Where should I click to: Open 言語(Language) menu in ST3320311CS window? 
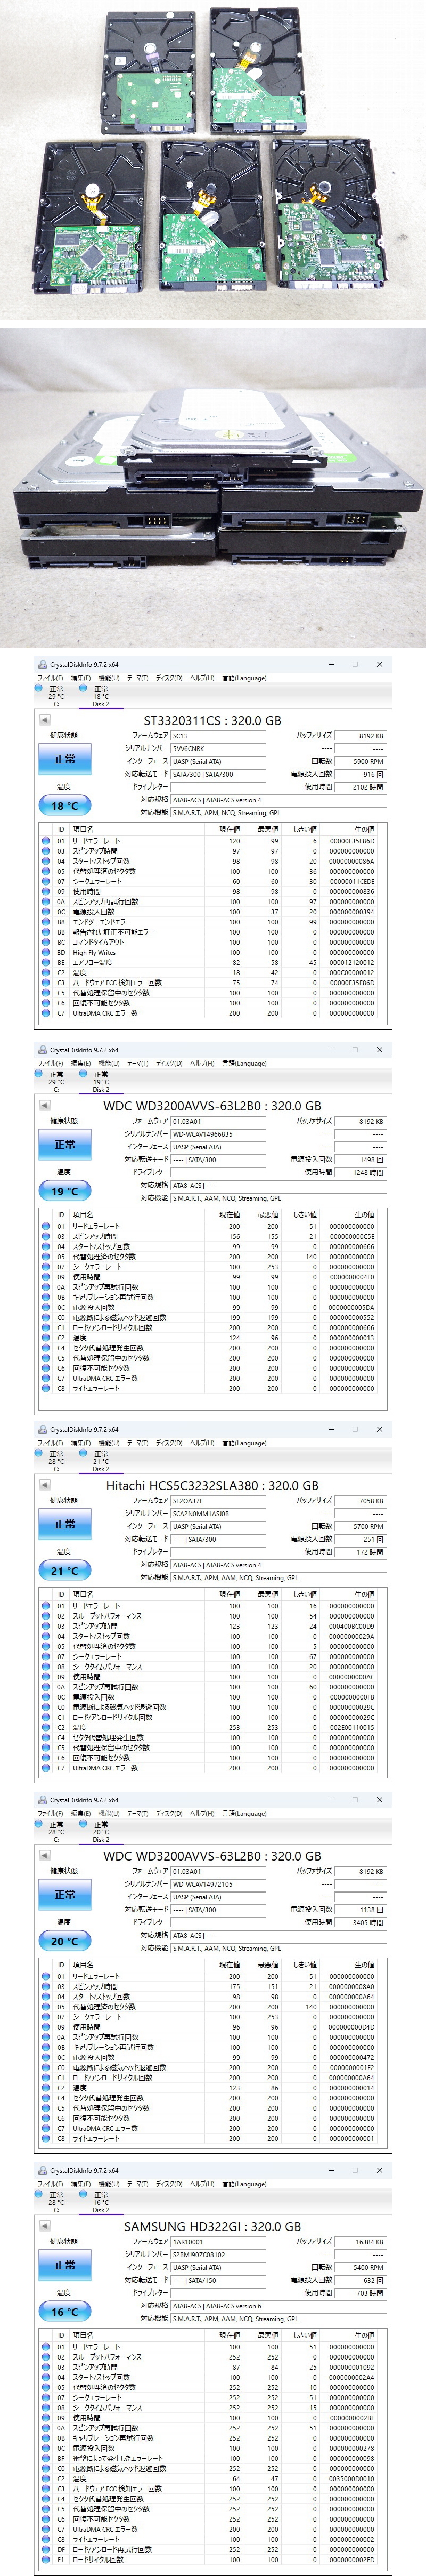(244, 678)
